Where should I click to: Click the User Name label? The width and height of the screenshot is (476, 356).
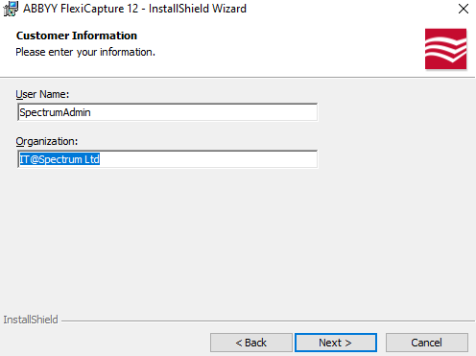tap(42, 94)
